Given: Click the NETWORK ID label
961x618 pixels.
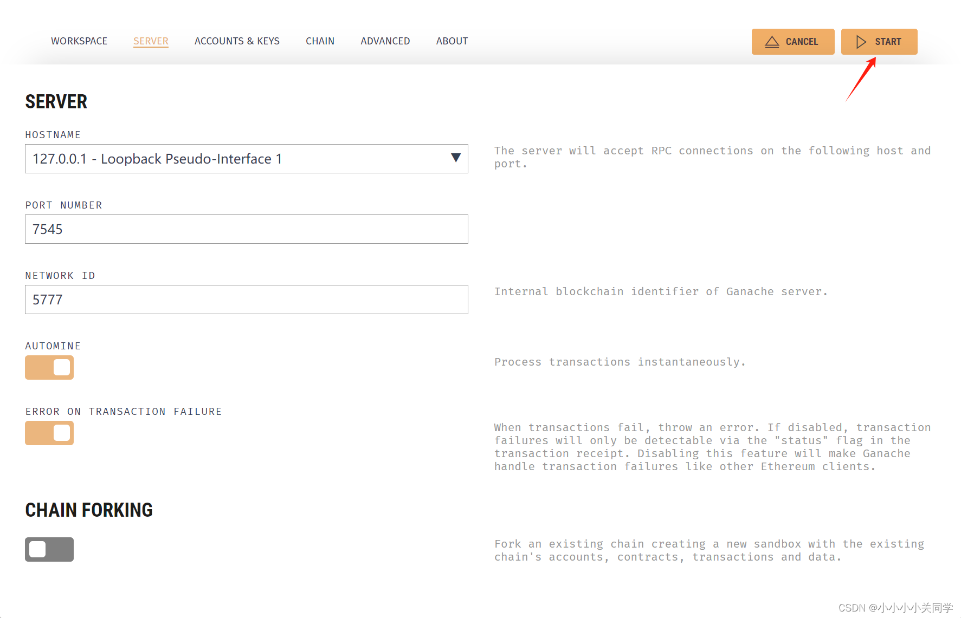Looking at the screenshot, I should point(60,276).
